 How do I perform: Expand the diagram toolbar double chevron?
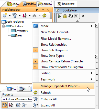[83, 16]
